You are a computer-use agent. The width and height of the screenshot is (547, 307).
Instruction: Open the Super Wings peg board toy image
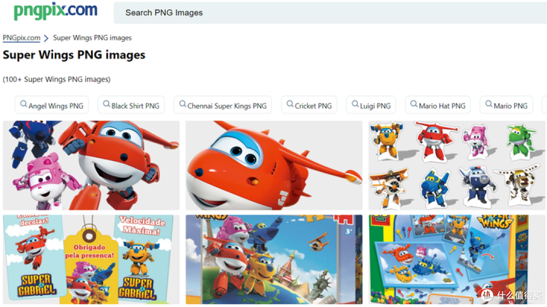pyautogui.click(x=457, y=259)
